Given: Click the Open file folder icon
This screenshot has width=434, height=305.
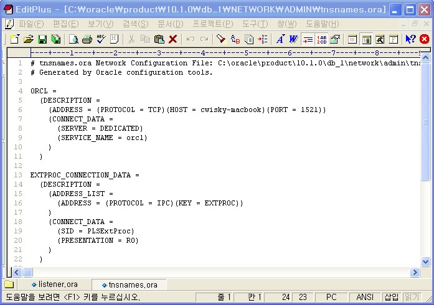Looking at the screenshot, I should (28, 39).
